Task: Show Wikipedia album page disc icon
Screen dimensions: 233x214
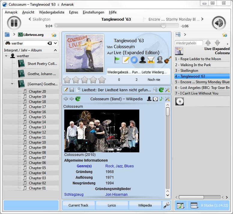Action: [155, 99]
